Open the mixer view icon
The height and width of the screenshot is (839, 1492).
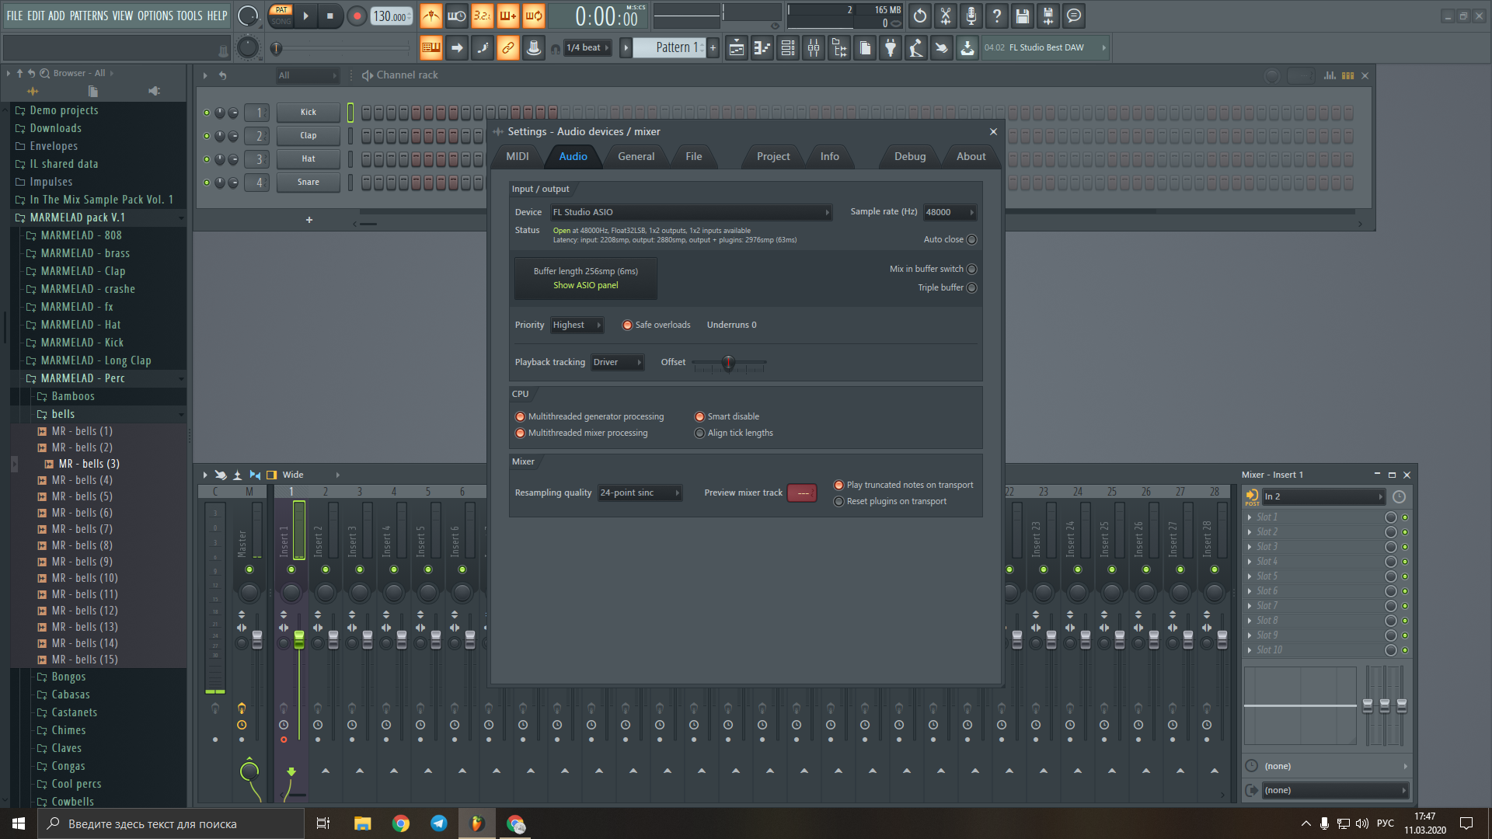[814, 48]
